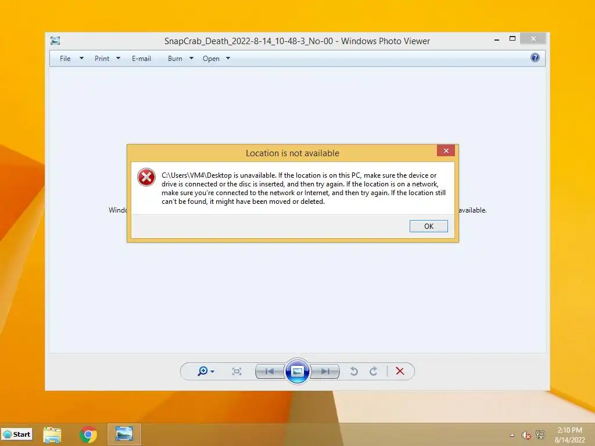Screen dimensions: 595x446
Task: Click the Photo Viewer title bar icon
Action: click(55, 41)
